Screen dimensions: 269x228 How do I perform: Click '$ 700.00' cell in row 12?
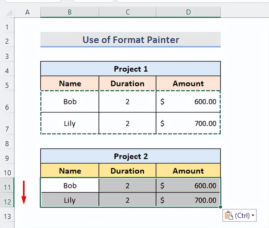[188, 200]
